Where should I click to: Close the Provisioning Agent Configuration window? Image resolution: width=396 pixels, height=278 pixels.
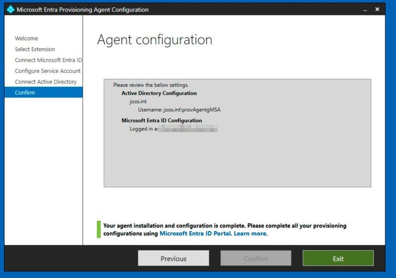click(x=377, y=9)
